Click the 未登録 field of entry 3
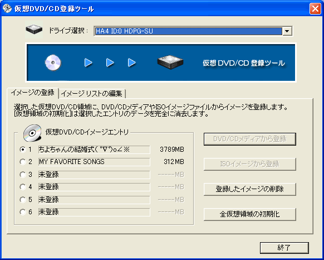The height and width of the screenshot is (260, 324). (94, 175)
